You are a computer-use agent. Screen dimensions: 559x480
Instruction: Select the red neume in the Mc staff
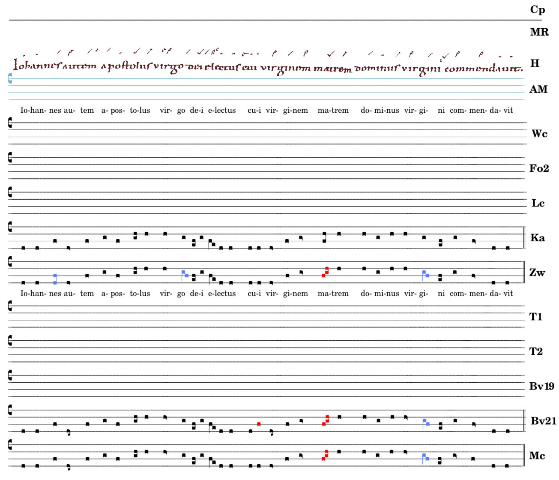pos(325,455)
